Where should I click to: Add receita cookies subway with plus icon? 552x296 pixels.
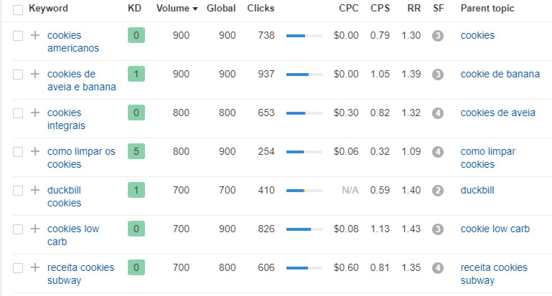35,267
